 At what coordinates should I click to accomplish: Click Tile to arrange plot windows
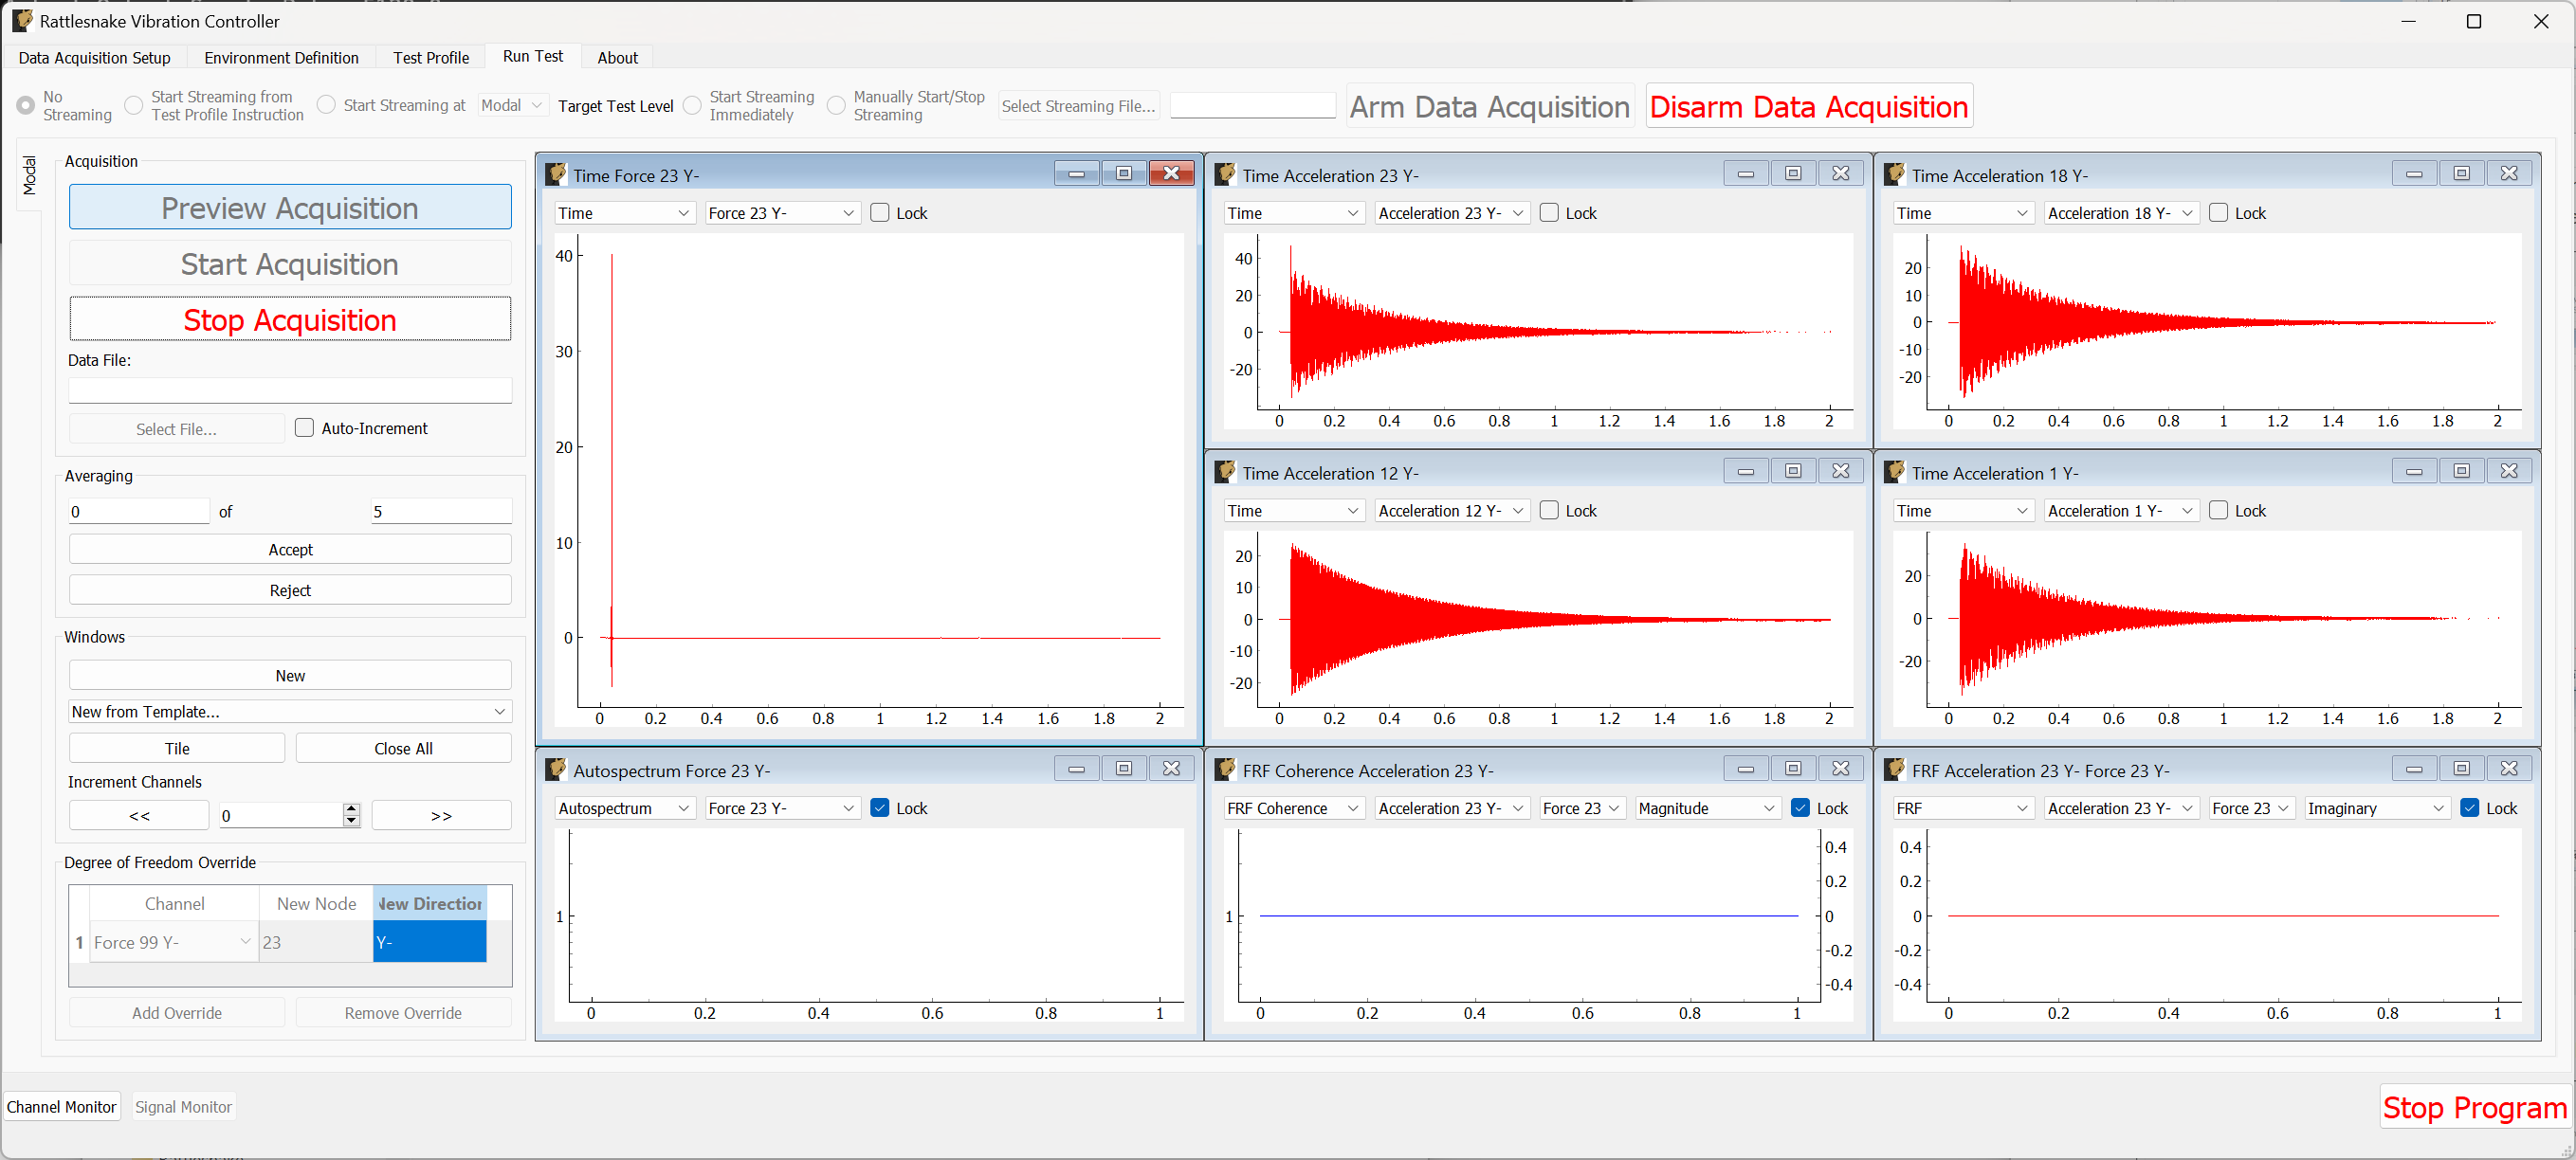click(176, 747)
